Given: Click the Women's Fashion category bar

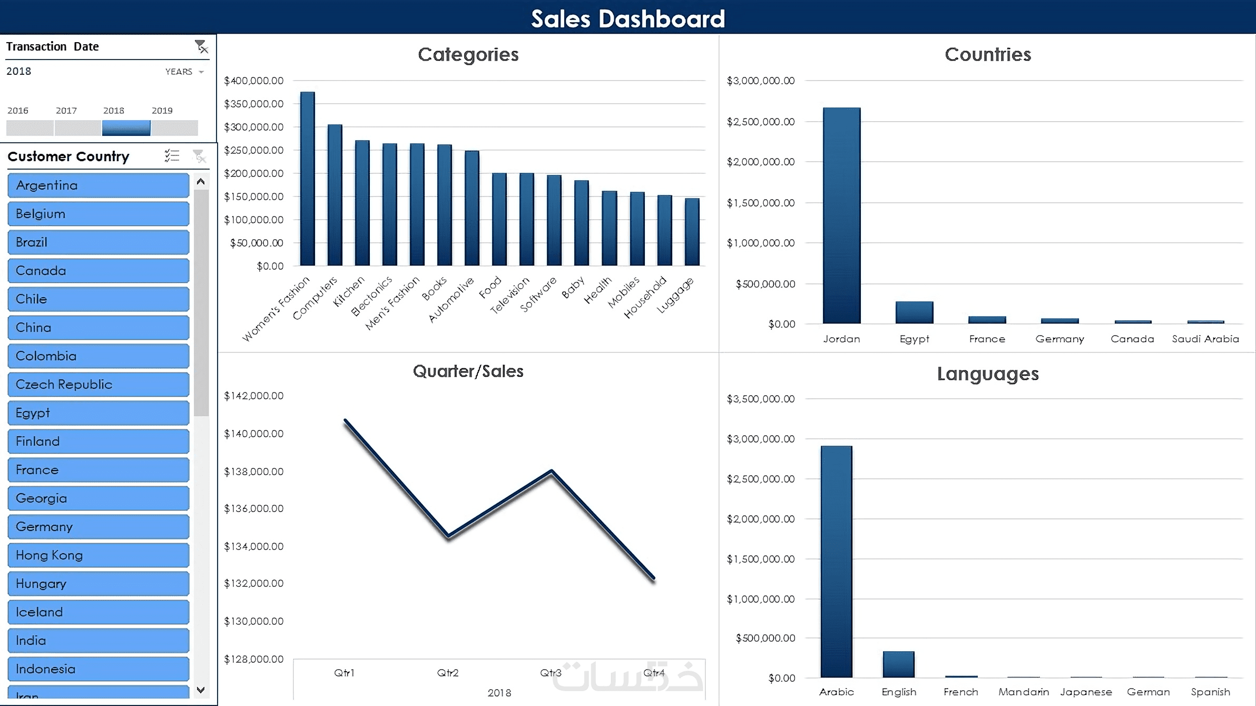Looking at the screenshot, I should click(x=307, y=179).
